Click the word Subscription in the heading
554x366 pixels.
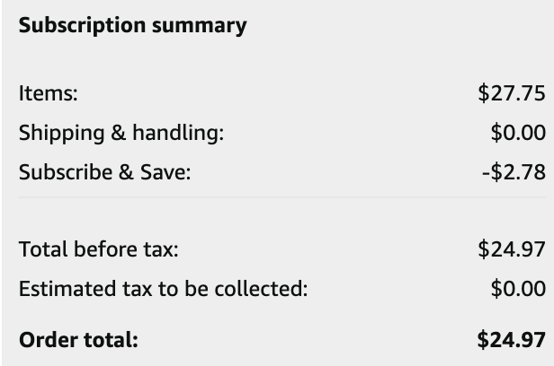point(82,26)
